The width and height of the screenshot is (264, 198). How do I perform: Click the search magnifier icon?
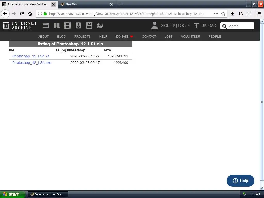click(225, 26)
